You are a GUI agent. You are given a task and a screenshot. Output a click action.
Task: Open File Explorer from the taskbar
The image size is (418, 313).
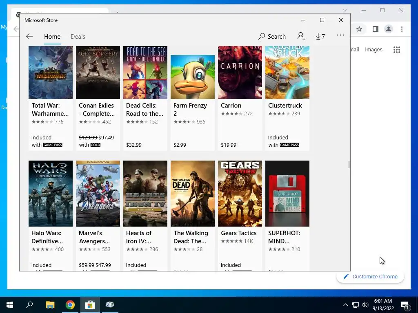point(50,305)
